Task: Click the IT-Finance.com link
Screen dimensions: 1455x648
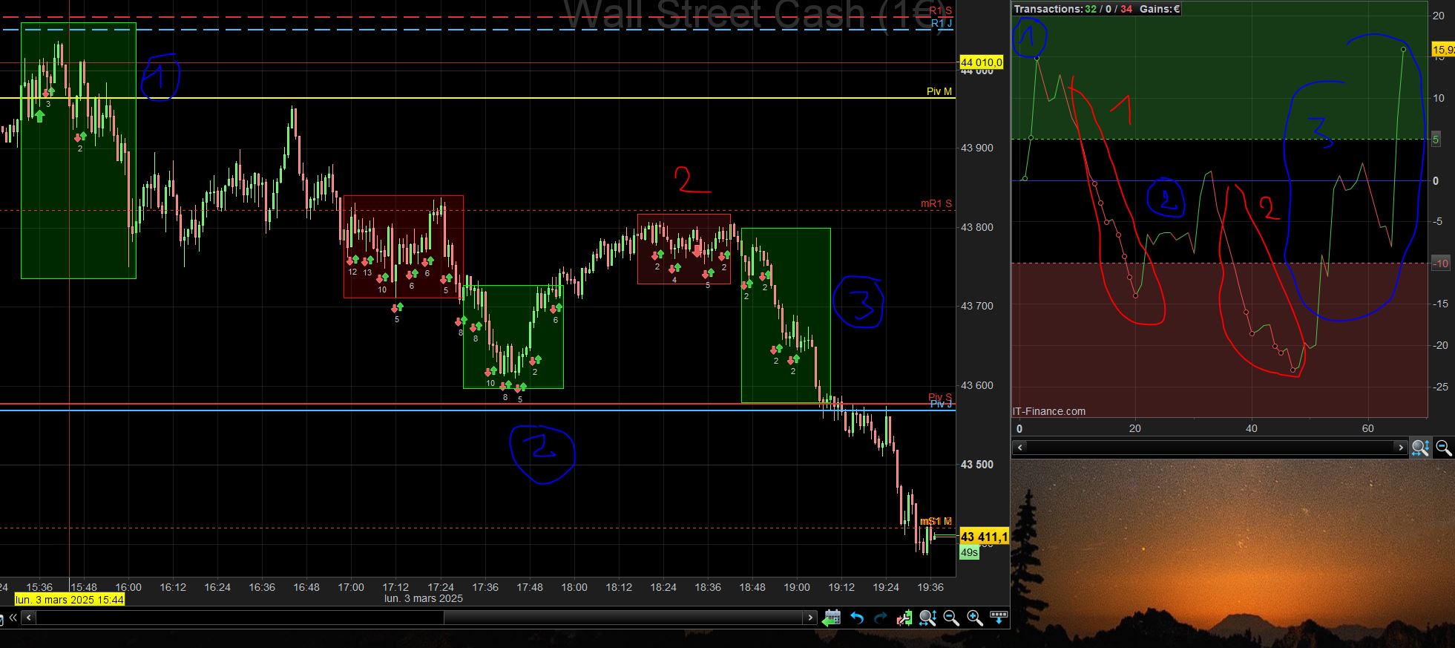Action: click(1048, 411)
